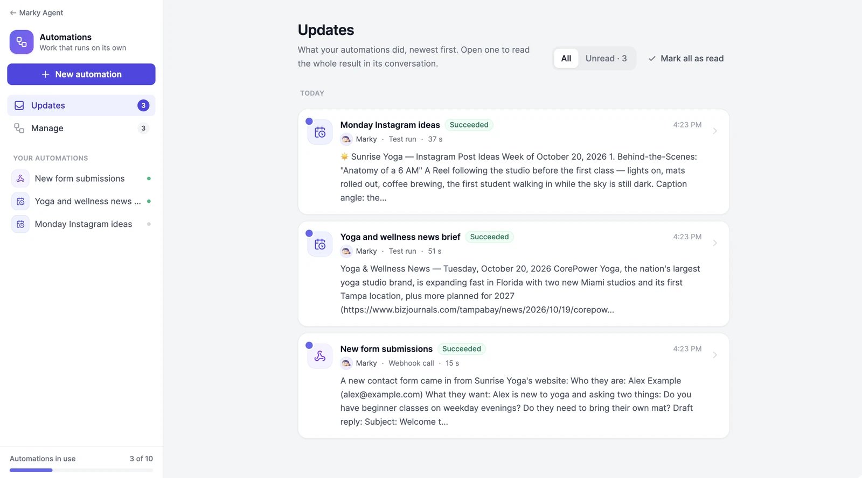Screen dimensions: 862x478
Task: Click the Updates unread count badge
Action: point(143,105)
